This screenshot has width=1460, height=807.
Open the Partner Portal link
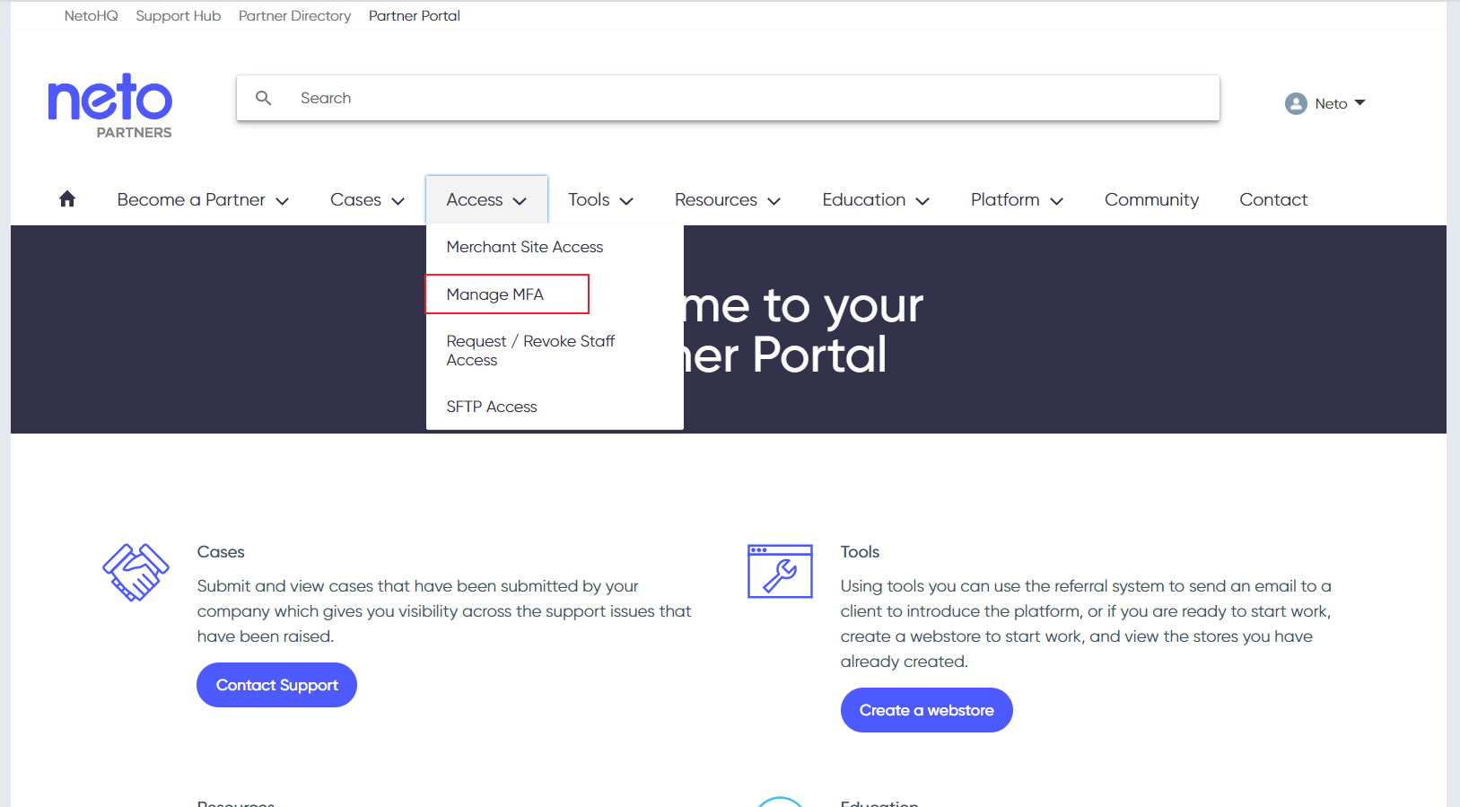415,16
